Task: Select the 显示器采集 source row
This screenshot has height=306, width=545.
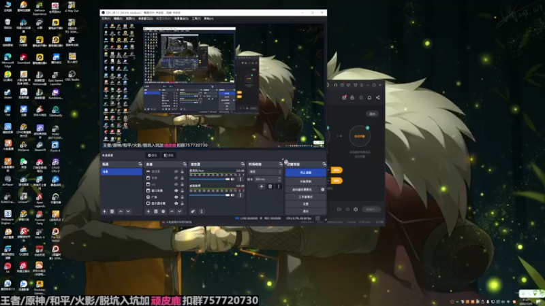Action: coord(165,203)
